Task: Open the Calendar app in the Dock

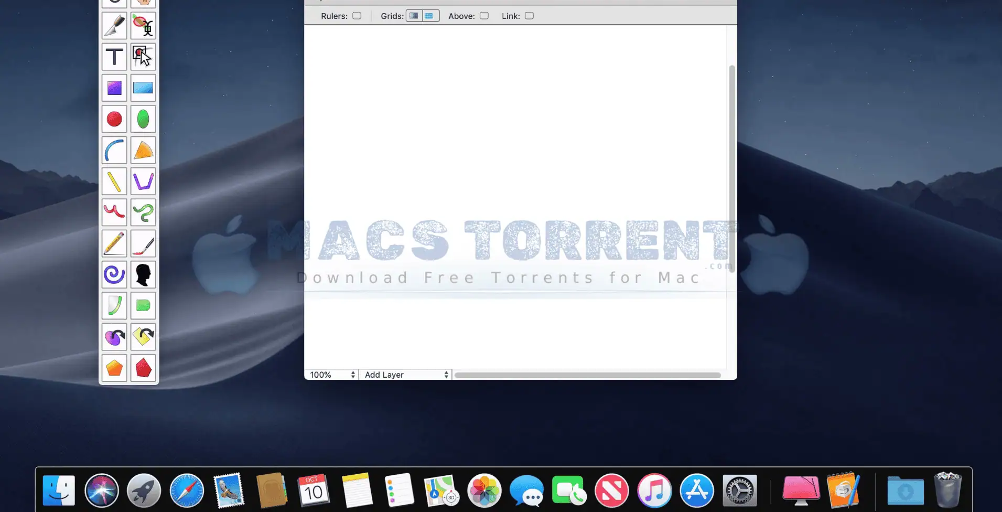Action: click(314, 491)
